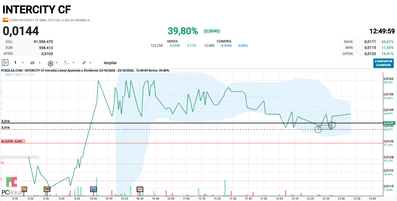
Task: Select the United Kingdom flag marker
Action: [140, 189]
